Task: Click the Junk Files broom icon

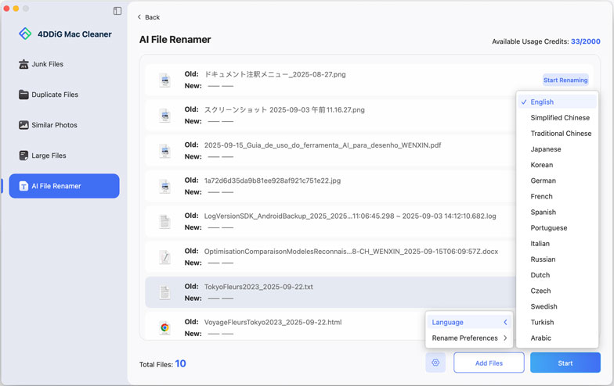Action: 23,64
